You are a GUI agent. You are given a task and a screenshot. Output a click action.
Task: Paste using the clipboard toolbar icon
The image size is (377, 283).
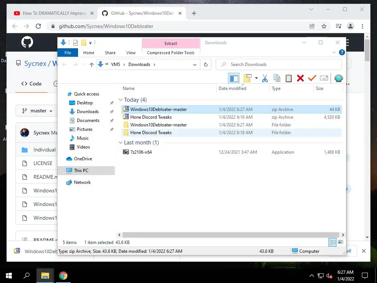289,78
